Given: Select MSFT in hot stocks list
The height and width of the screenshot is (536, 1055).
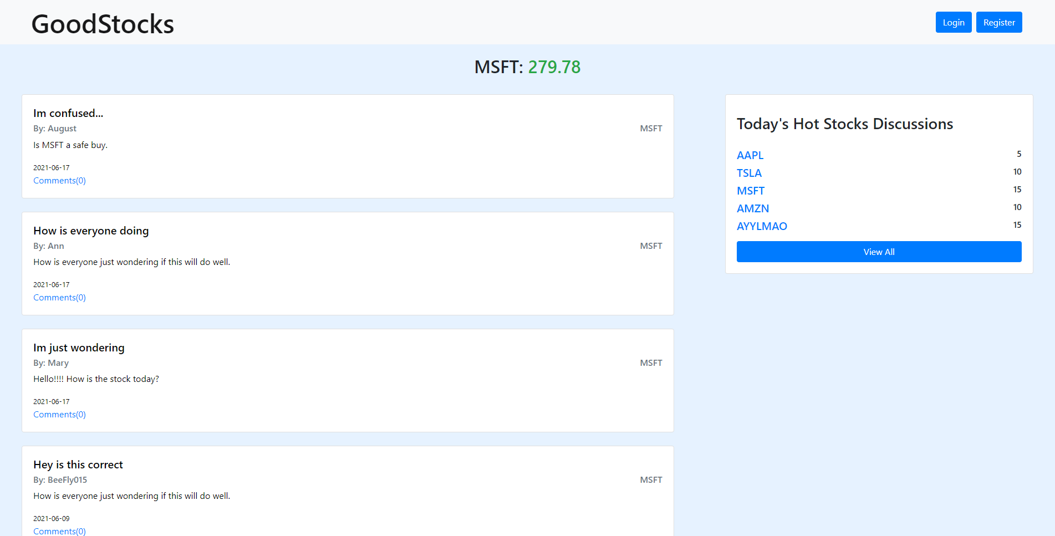Looking at the screenshot, I should click(x=750, y=191).
